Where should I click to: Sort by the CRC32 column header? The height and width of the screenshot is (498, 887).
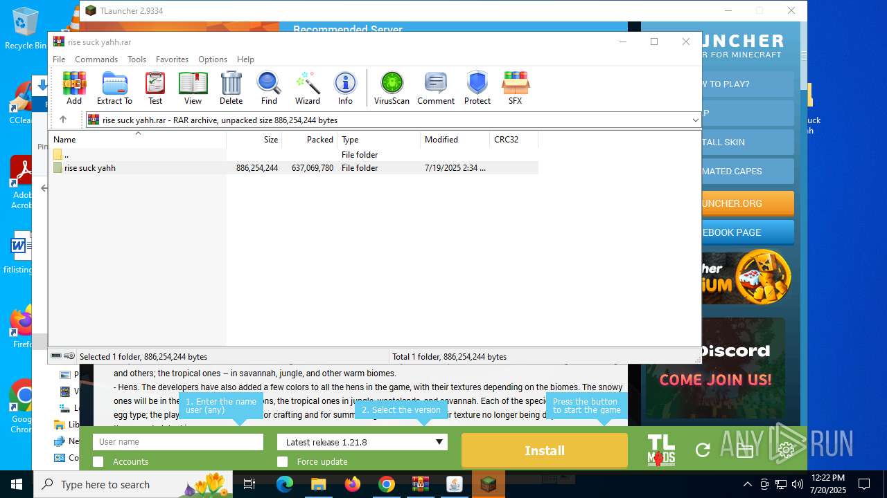click(513, 140)
